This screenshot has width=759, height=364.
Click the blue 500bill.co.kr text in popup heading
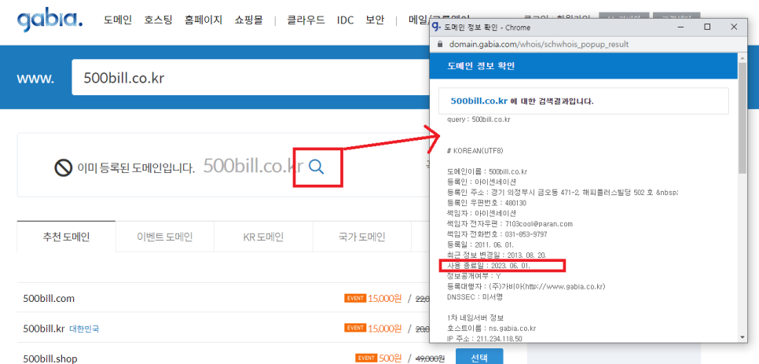coord(478,101)
